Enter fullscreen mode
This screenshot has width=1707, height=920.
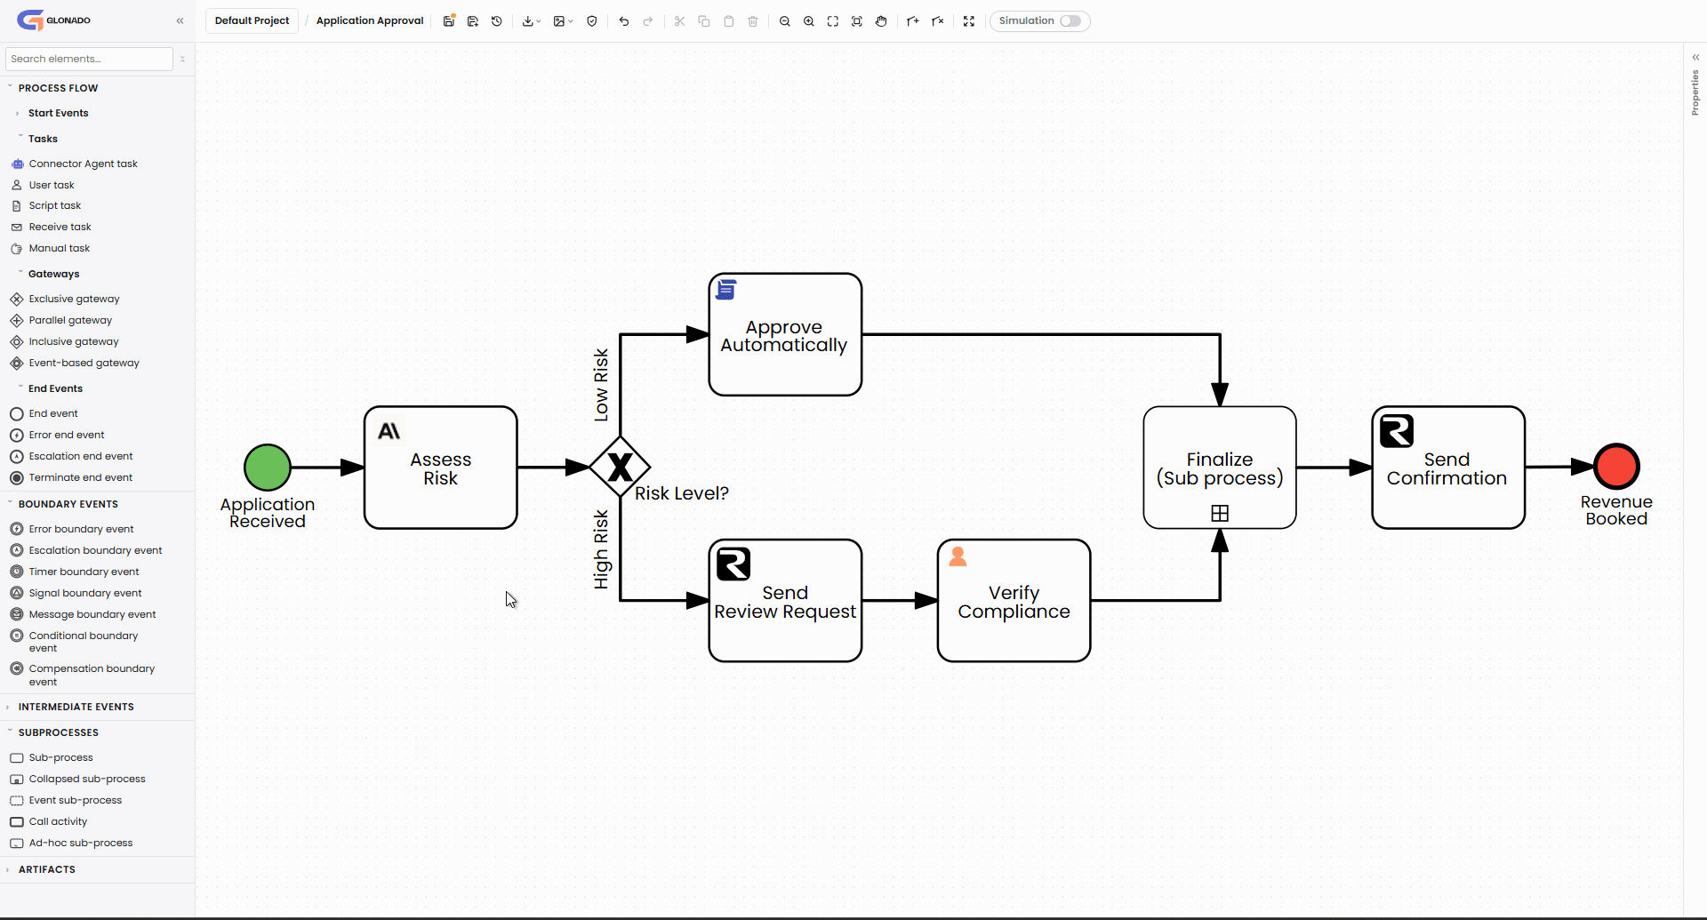[969, 20]
